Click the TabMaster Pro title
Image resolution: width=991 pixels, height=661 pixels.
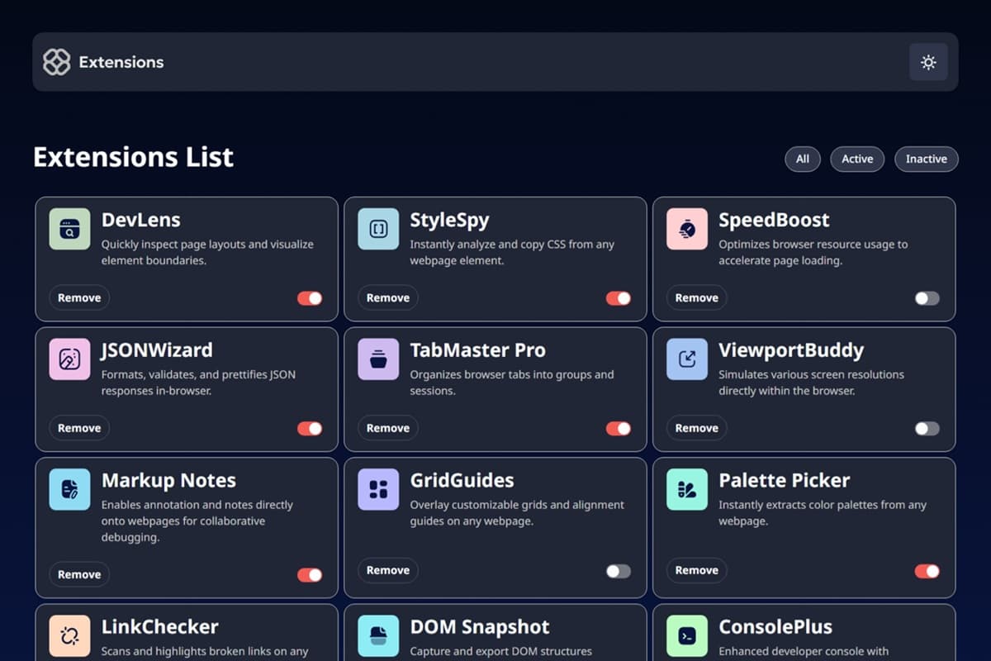[x=477, y=350]
